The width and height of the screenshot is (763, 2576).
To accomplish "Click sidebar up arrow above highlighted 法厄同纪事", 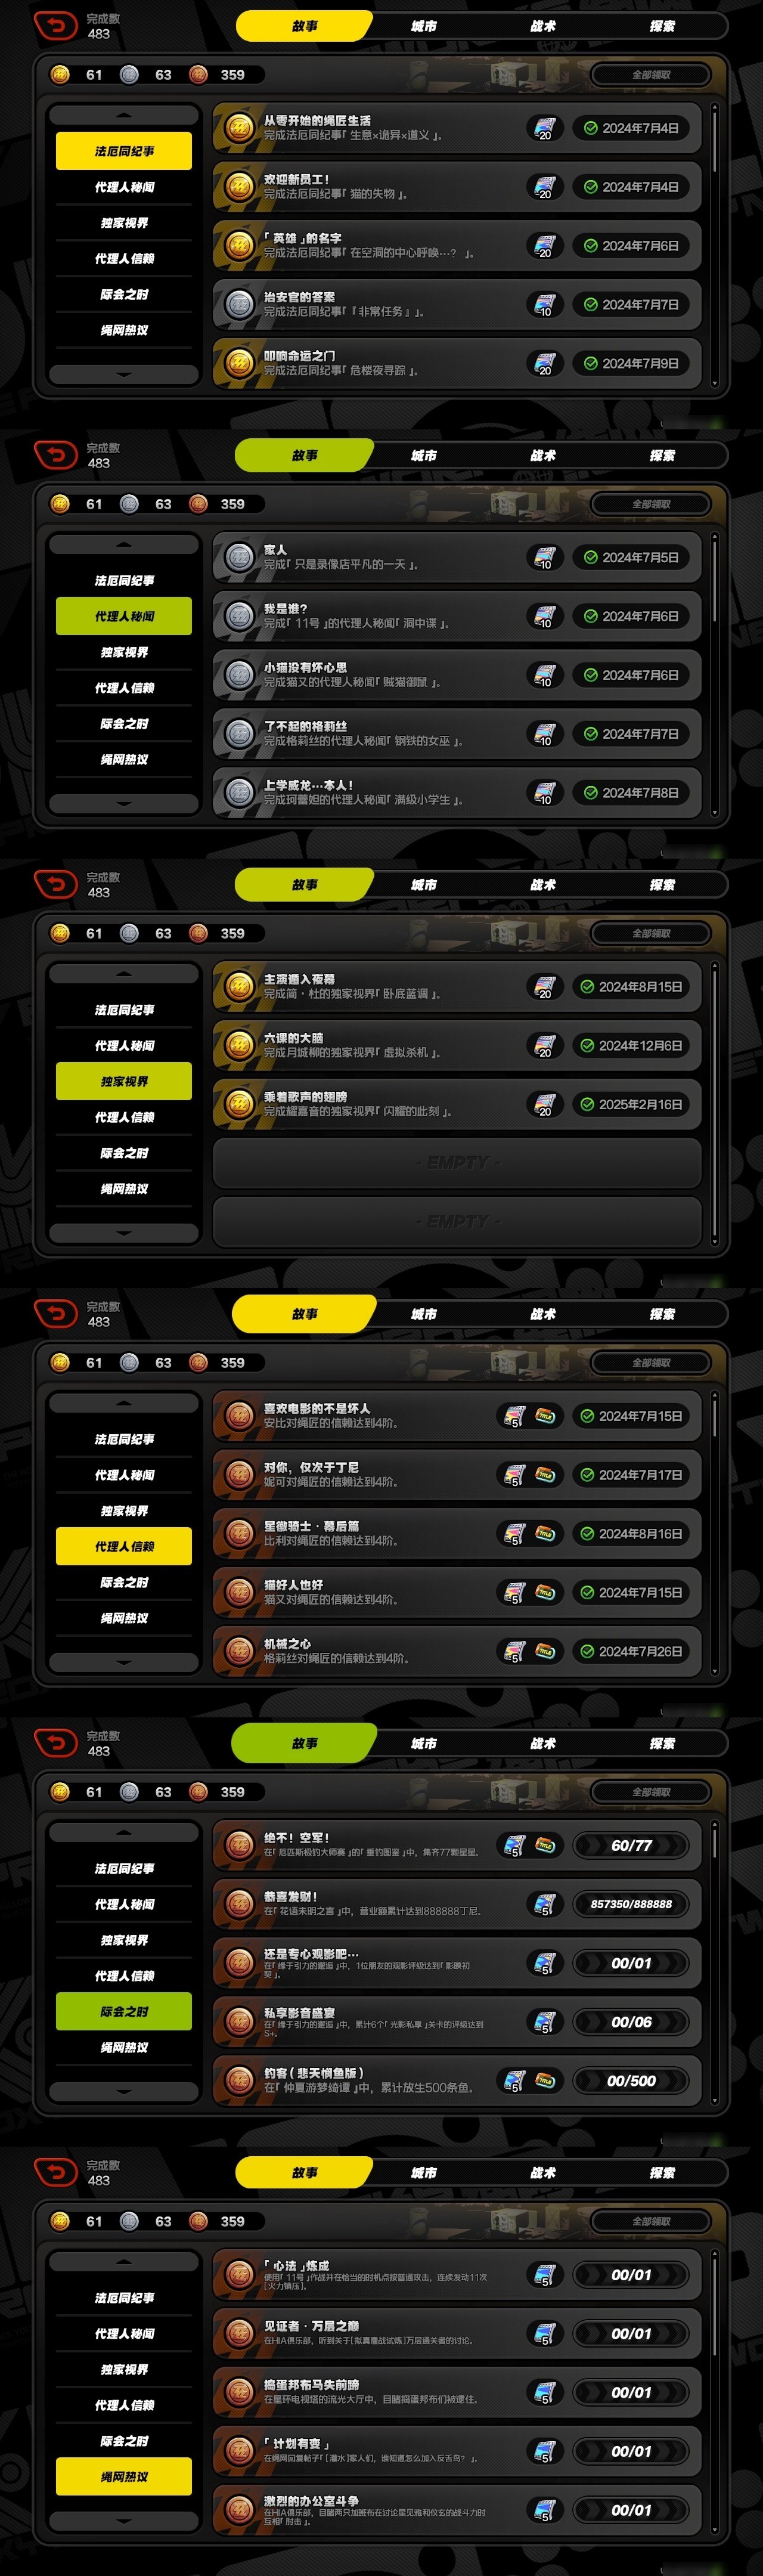I will 124,115.
